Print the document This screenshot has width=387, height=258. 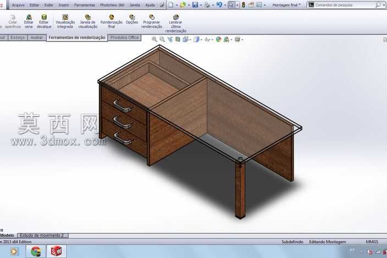click(207, 5)
